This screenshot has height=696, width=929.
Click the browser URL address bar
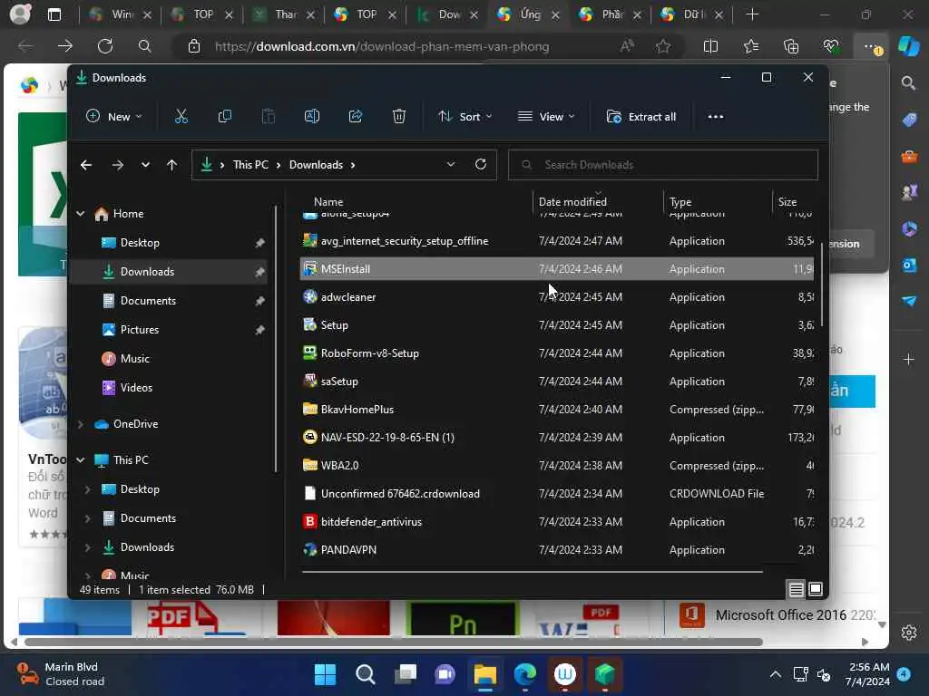pos(382,46)
